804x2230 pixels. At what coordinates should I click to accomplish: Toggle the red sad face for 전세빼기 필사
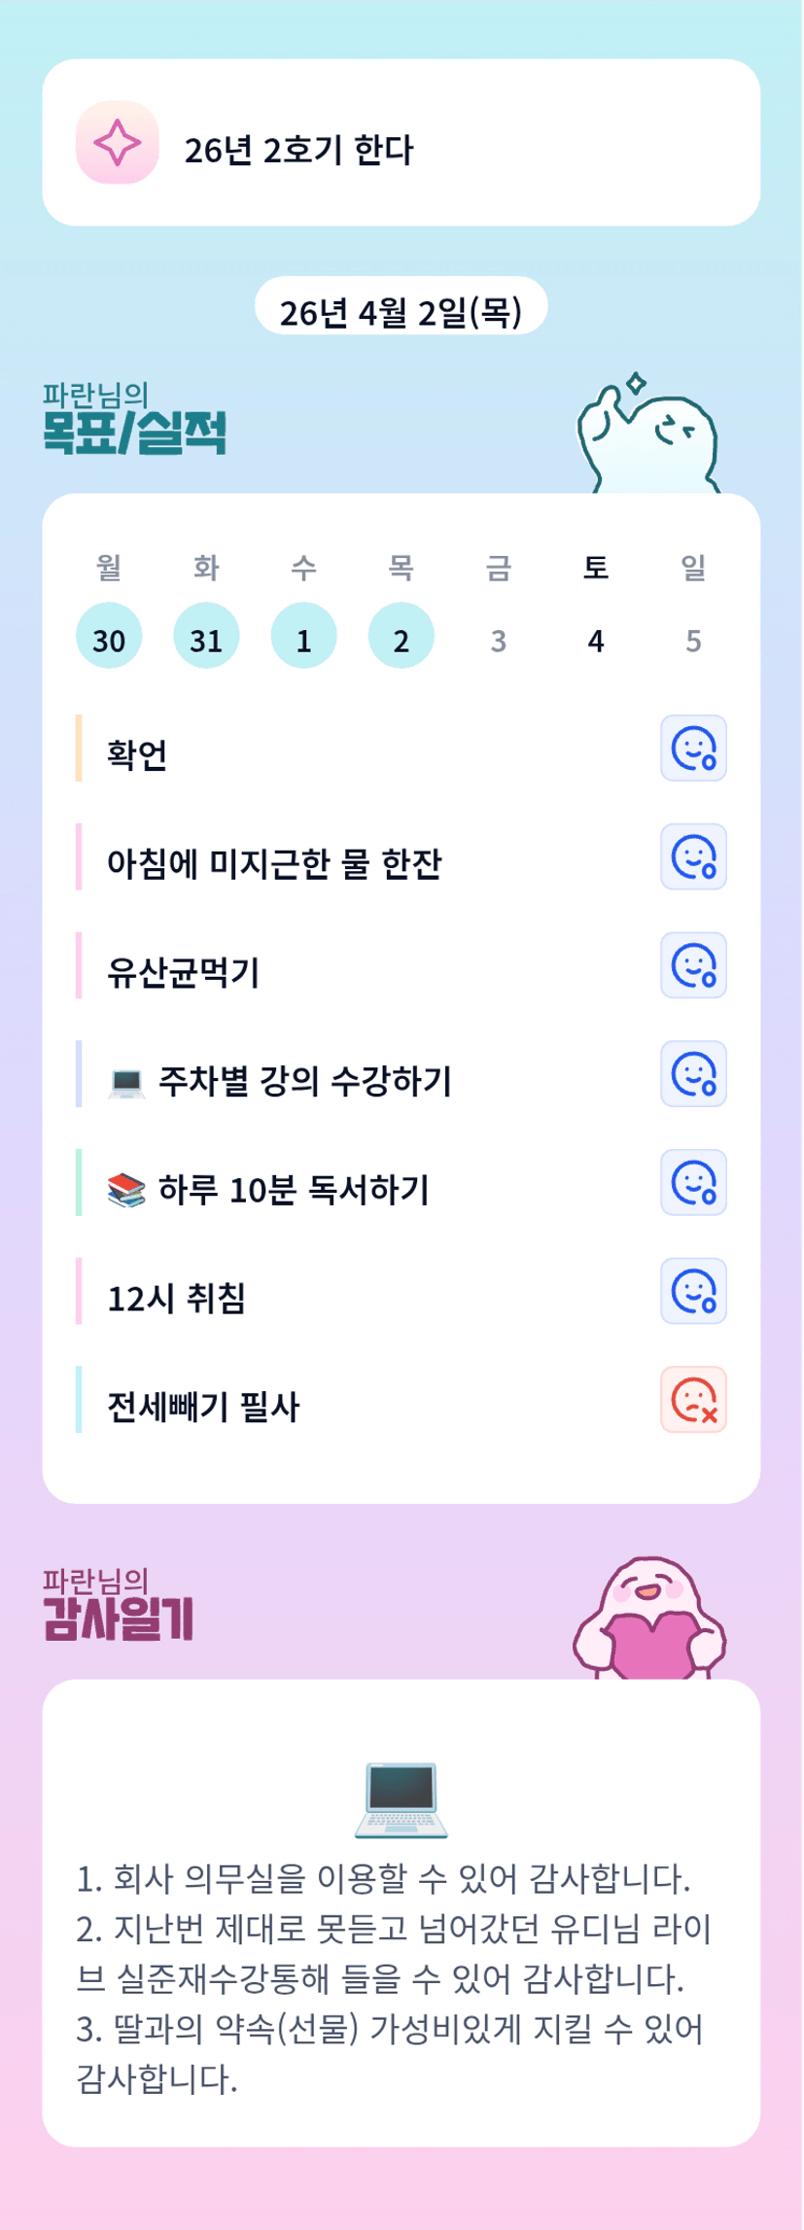point(693,1400)
